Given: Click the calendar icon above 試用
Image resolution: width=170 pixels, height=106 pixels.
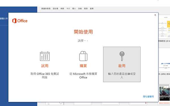Looking at the screenshot, I should click(x=45, y=56).
